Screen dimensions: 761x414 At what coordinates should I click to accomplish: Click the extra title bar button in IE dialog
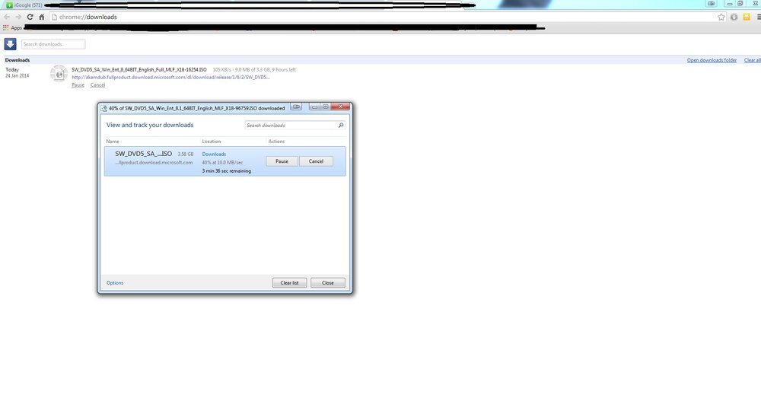point(297,107)
